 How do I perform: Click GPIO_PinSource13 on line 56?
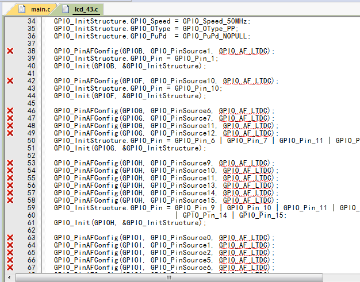coord(182,186)
